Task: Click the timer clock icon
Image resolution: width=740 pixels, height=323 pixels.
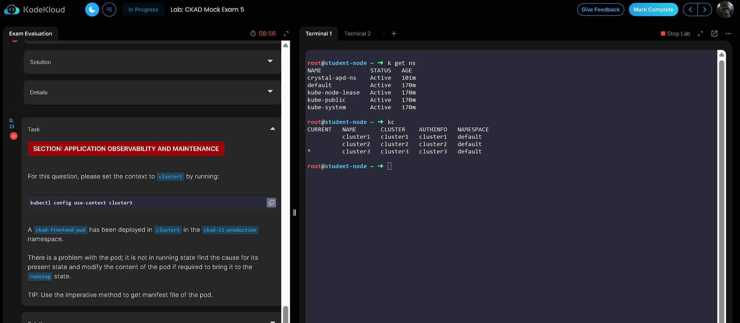Action: click(x=253, y=34)
